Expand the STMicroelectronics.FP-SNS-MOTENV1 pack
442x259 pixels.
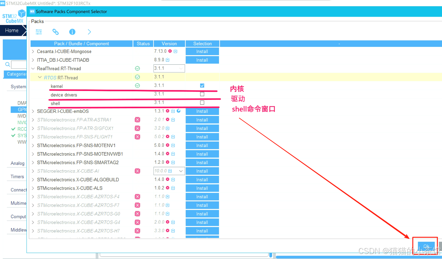tap(33, 145)
